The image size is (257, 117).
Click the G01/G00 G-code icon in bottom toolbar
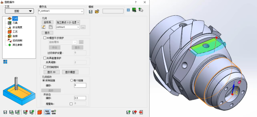pos(47,112)
